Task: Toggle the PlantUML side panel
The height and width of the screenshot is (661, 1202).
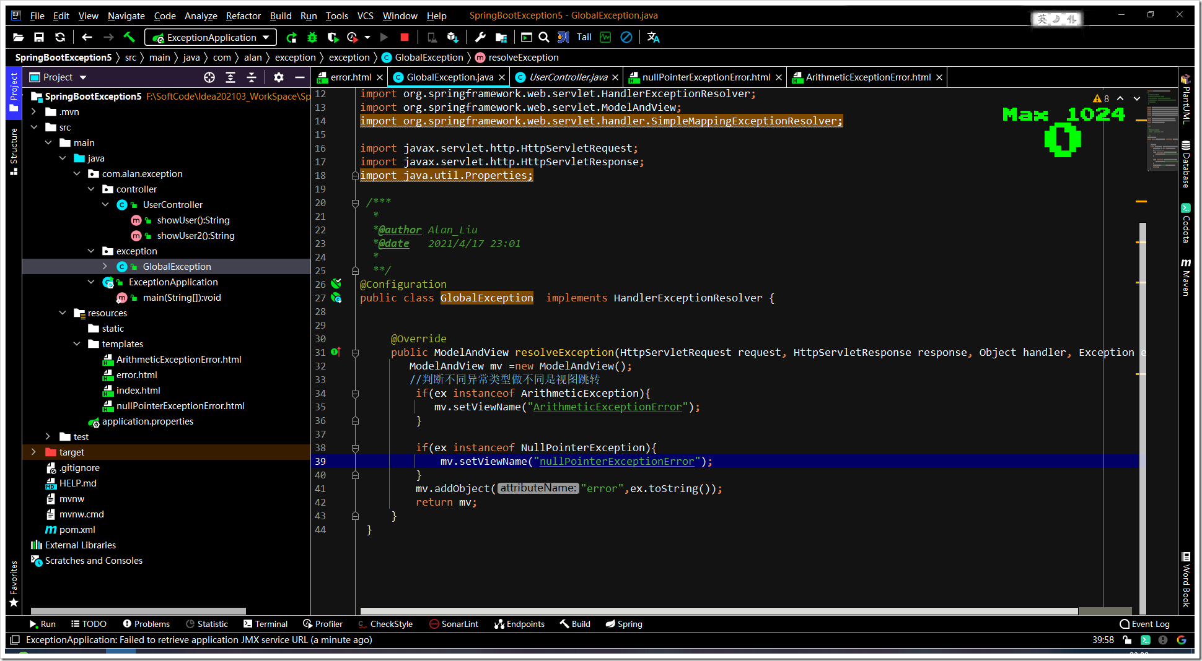Action: pyautogui.click(x=1186, y=99)
